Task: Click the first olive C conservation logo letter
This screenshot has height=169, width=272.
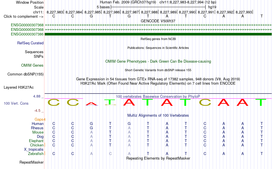Action: (x=54, y=102)
